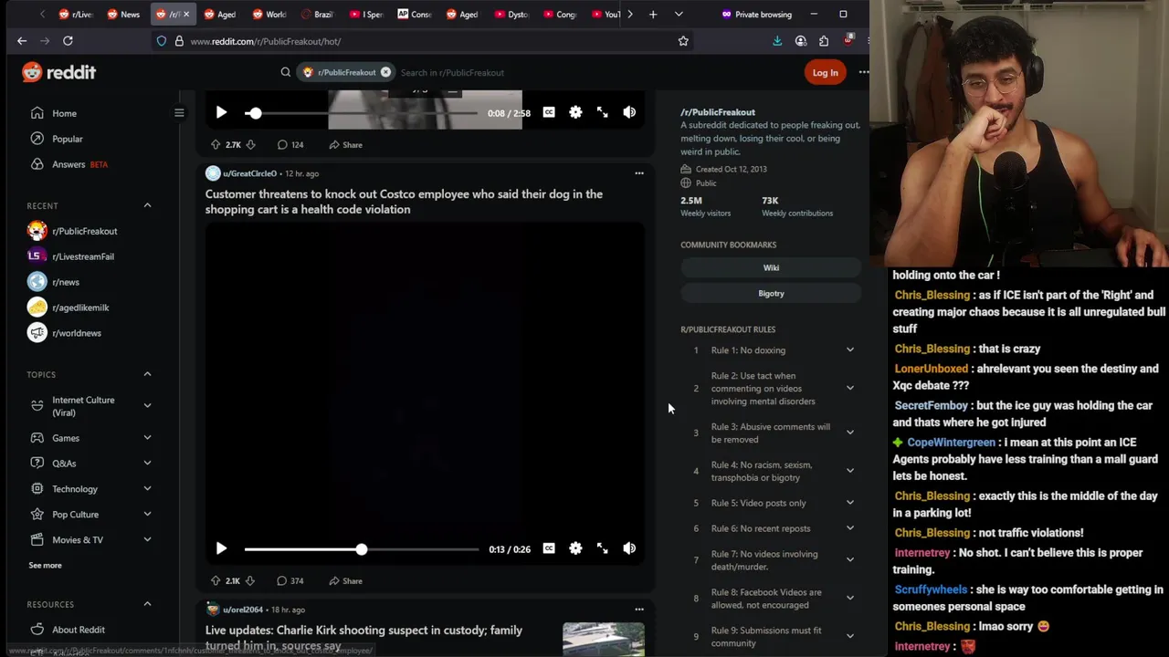Open user GreatCircleO profile

click(249, 173)
